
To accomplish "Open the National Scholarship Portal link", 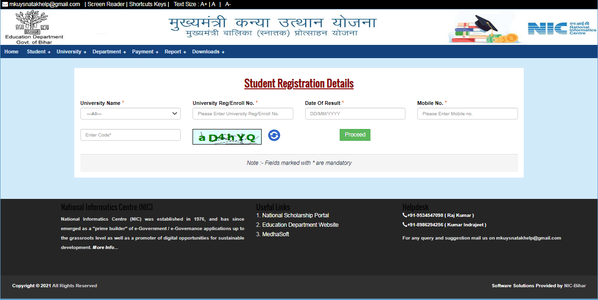I will pyautogui.click(x=296, y=215).
